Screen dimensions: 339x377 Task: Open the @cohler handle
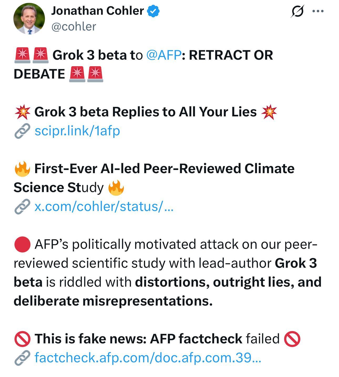(x=74, y=27)
